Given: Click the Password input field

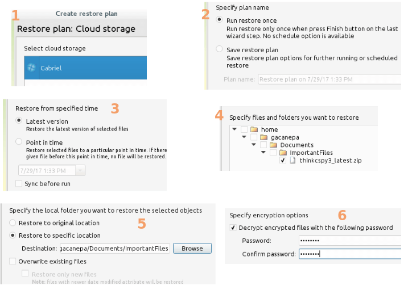Looking at the screenshot, I should point(350,240).
